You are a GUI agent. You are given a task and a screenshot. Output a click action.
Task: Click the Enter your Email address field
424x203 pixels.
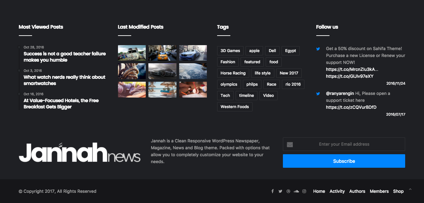coord(344,144)
